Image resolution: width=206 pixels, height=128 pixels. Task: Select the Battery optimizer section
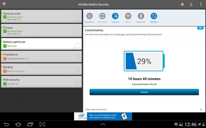pyautogui.click(x=41, y=44)
